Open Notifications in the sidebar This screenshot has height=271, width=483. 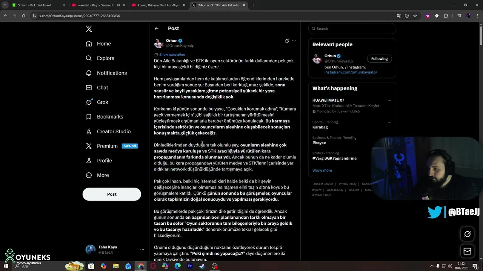click(106, 73)
